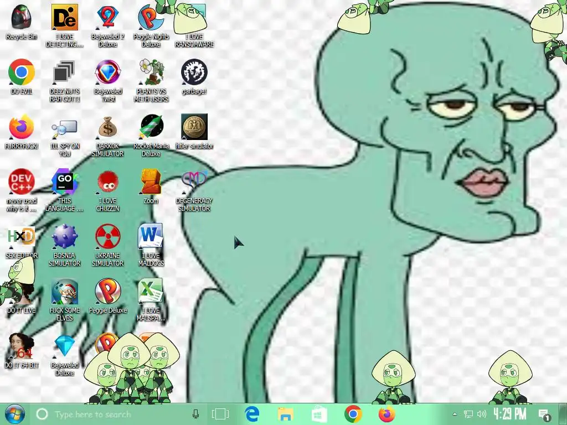This screenshot has width=567, height=425.
Task: Click the microphone icon in search box
Action: [195, 414]
